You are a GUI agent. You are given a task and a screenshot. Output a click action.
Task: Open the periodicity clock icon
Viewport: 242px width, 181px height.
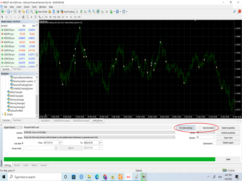click(x=117, y=12)
